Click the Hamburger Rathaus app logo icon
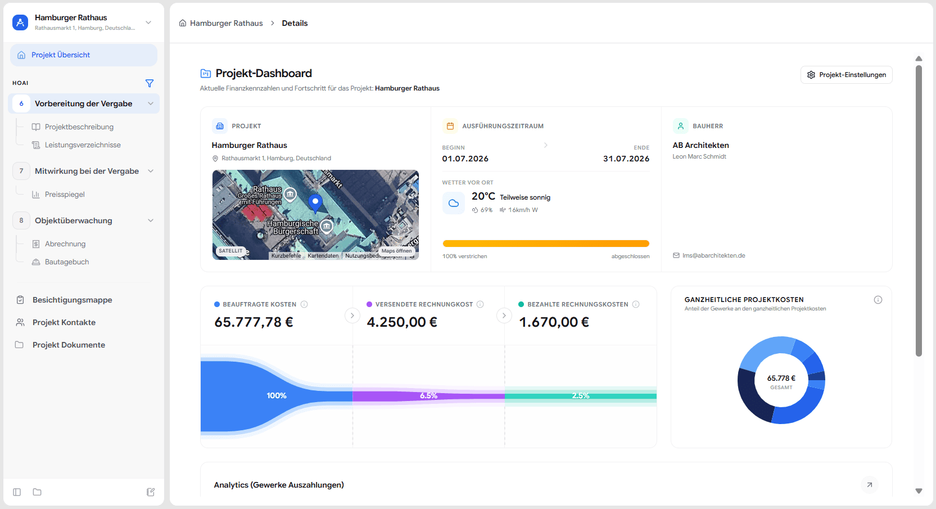The height and width of the screenshot is (509, 936). click(20, 22)
